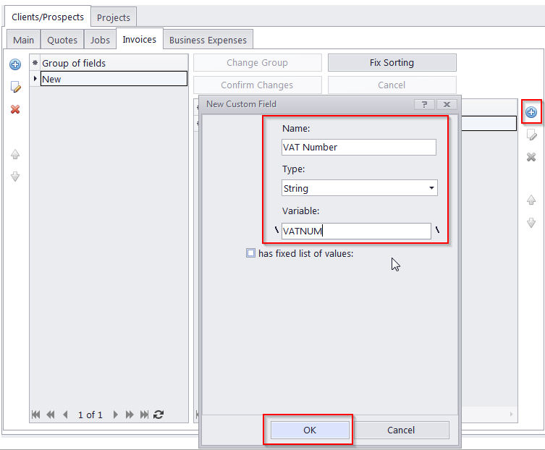
Task: Open the Business Expenses tab
Action: pos(208,40)
